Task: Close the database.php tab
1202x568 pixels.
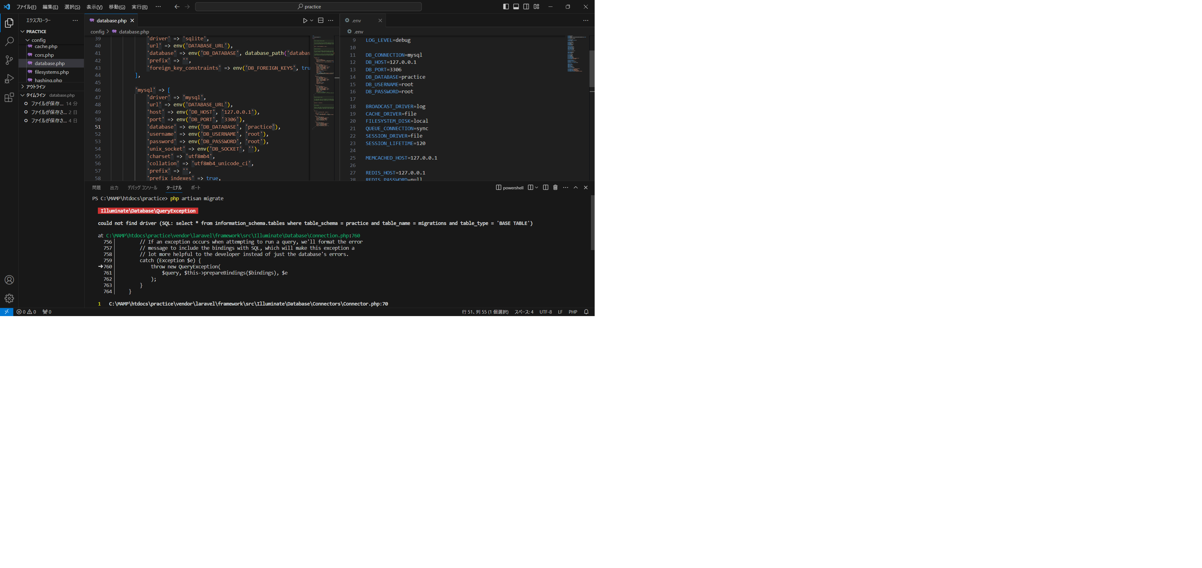Action: [133, 20]
